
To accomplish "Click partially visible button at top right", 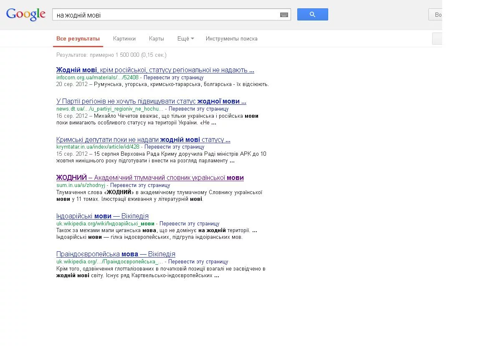I will 435,15.
